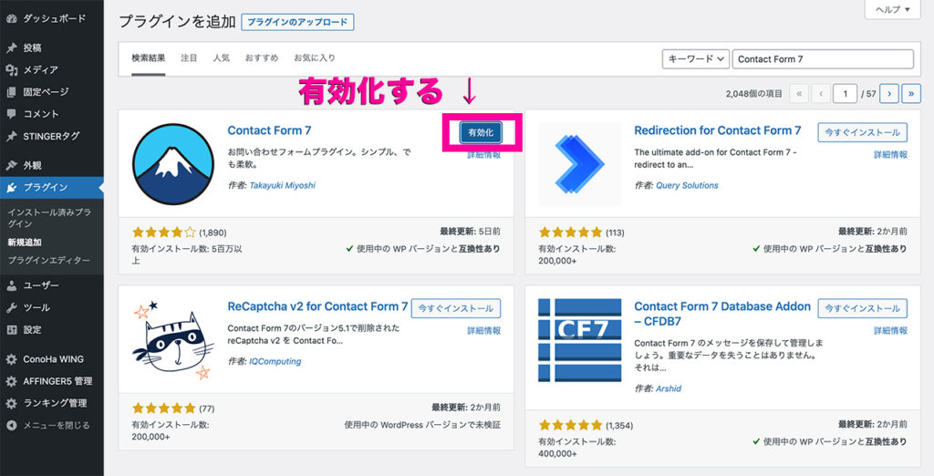Click 有効化 button for Contact Form 7

coord(481,133)
